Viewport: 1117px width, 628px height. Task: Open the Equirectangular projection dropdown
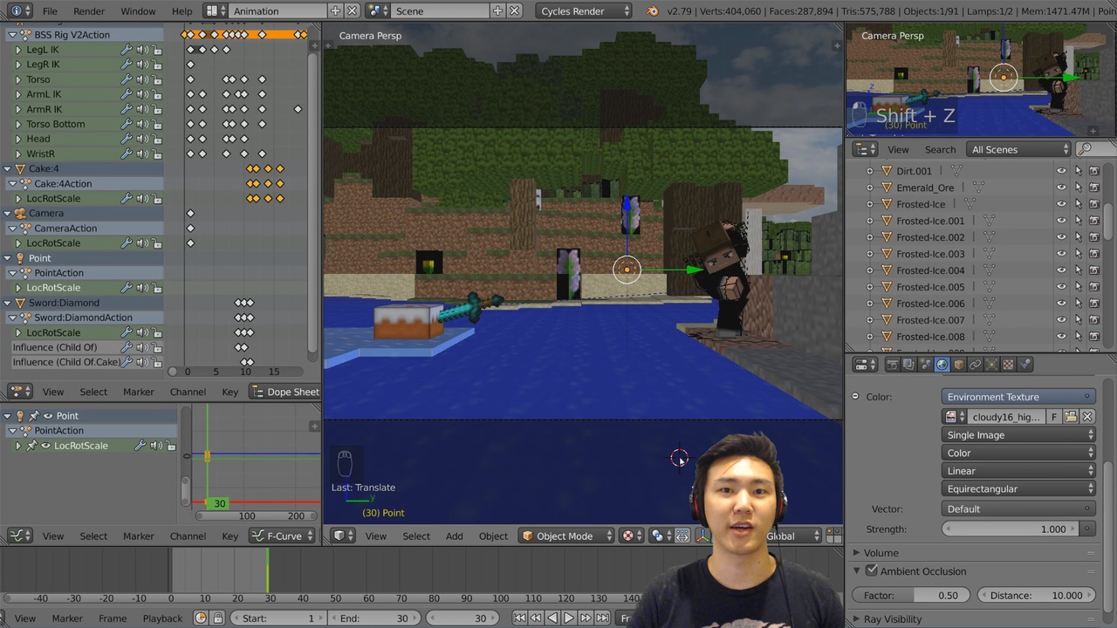point(1019,489)
